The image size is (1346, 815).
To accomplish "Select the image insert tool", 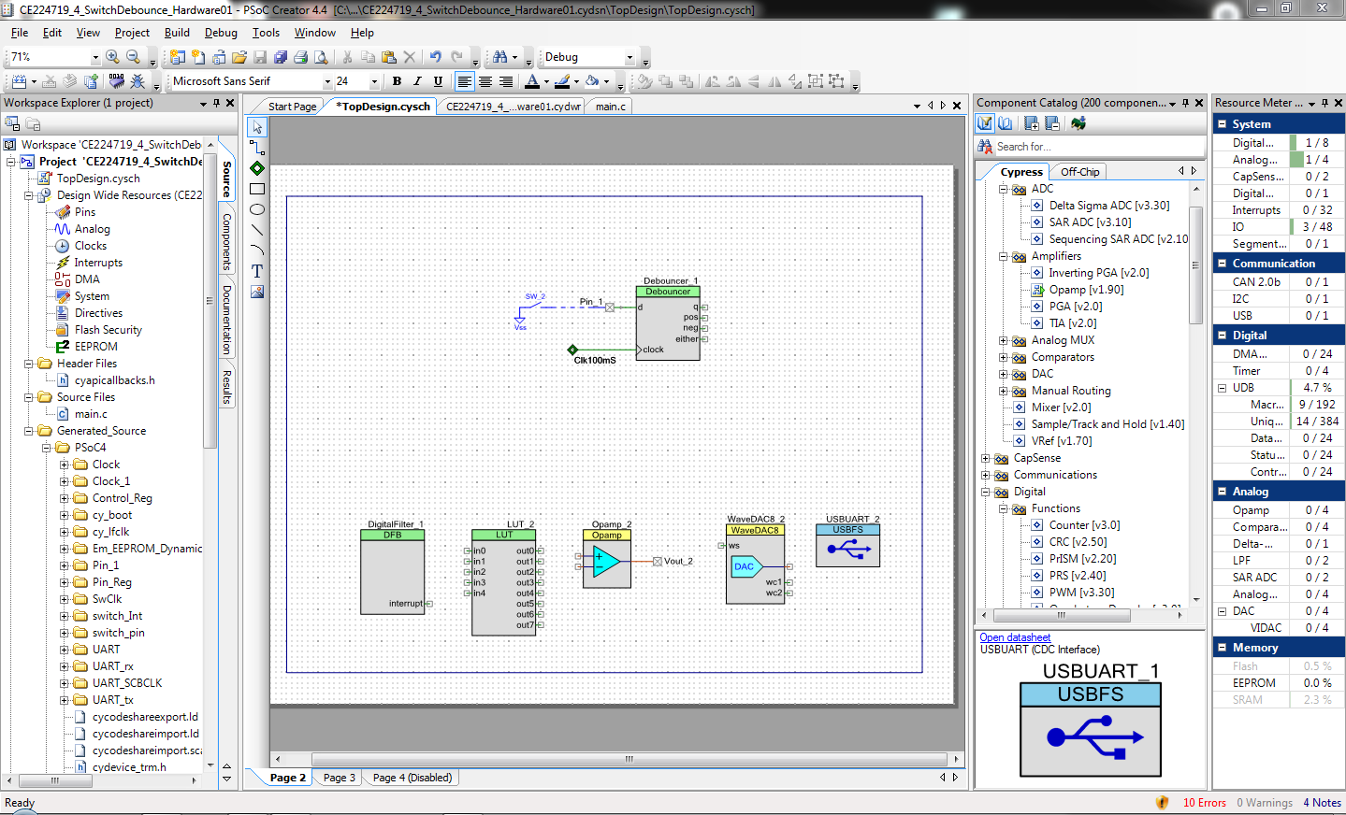I will pos(257,292).
